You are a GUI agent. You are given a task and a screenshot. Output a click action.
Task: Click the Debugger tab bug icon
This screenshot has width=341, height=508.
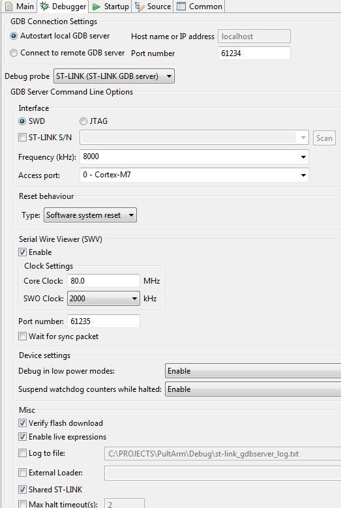pyautogui.click(x=44, y=6)
